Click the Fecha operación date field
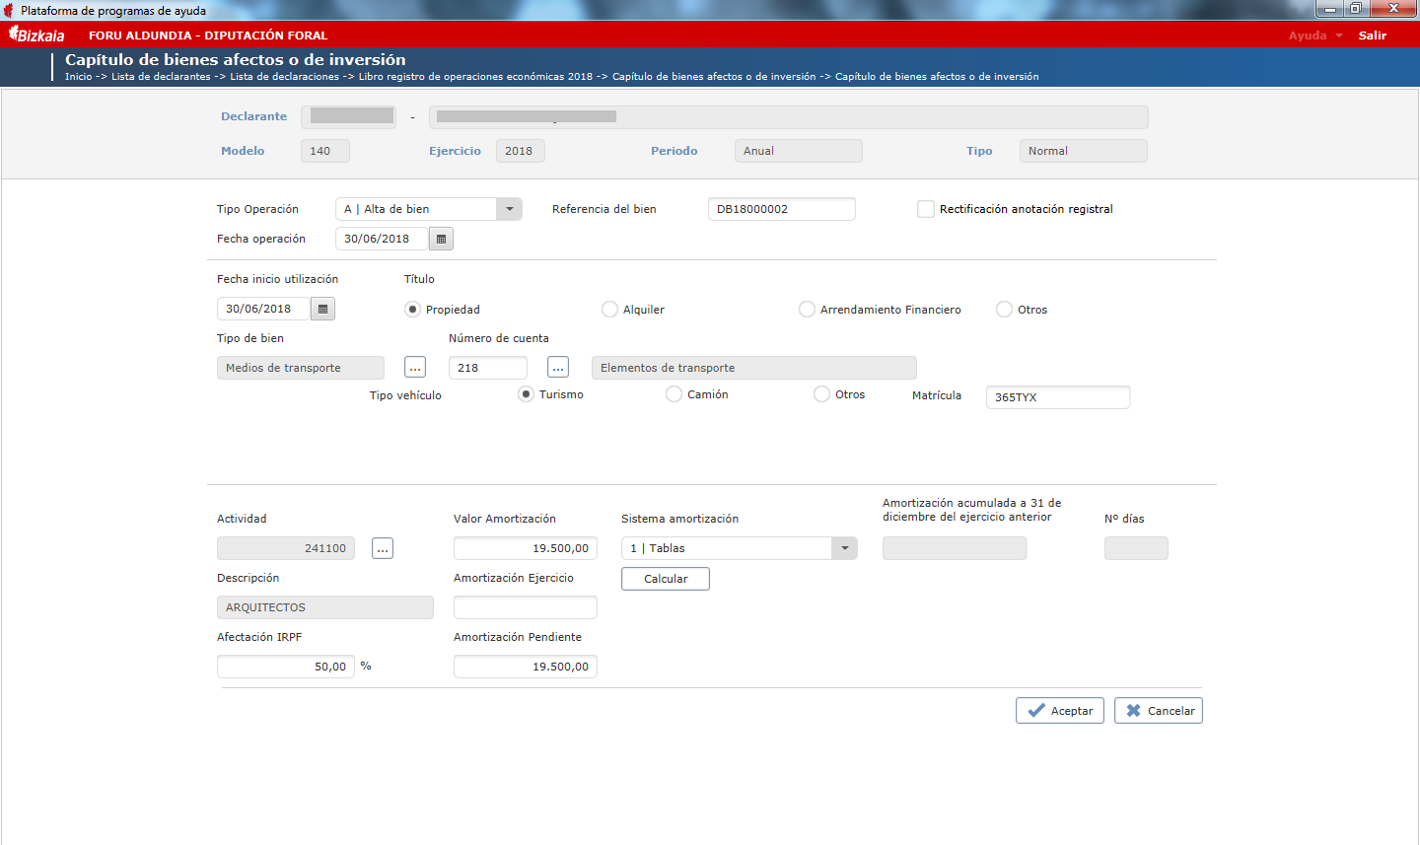The width and height of the screenshot is (1420, 845). (x=382, y=239)
